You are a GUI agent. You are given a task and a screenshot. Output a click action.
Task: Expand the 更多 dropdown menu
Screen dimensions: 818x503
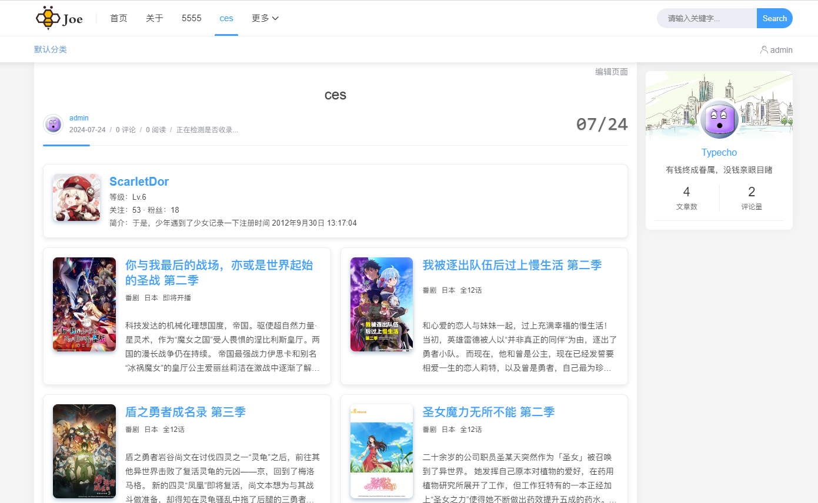265,18
